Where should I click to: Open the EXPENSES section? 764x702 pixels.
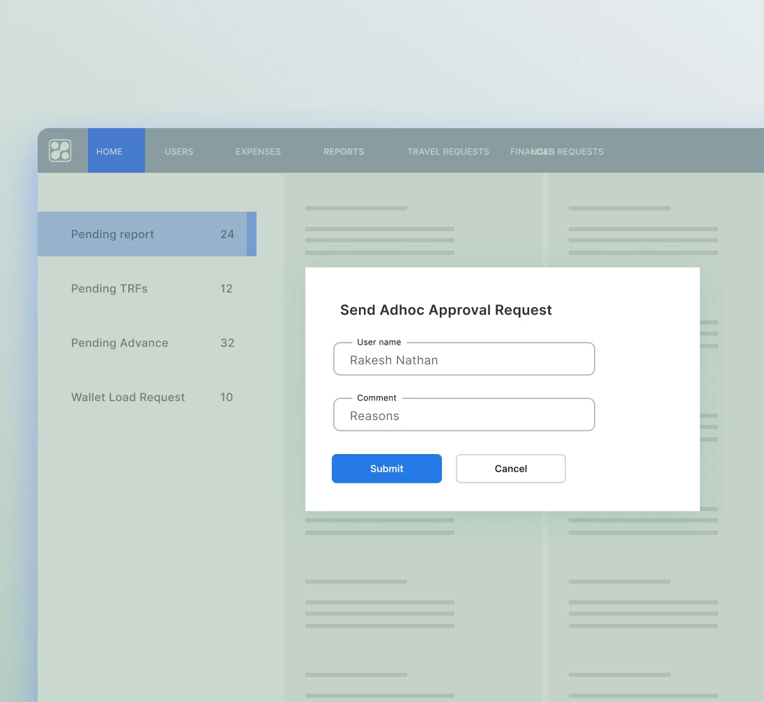pyautogui.click(x=258, y=151)
